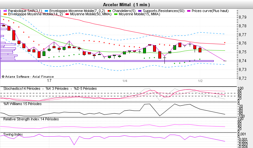
Task: Click the Chandeliers(5) legend swatch
Action: click(109, 11)
